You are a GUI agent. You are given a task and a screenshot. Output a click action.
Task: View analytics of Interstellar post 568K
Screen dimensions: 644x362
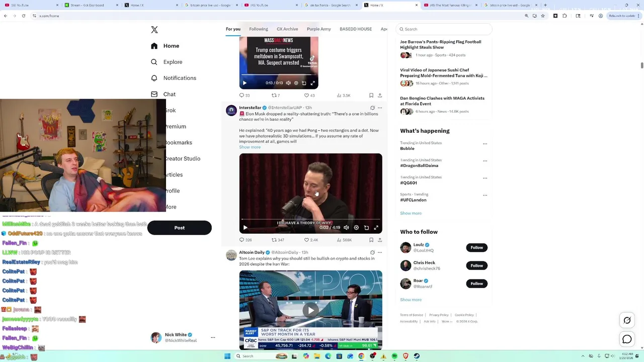(x=344, y=240)
